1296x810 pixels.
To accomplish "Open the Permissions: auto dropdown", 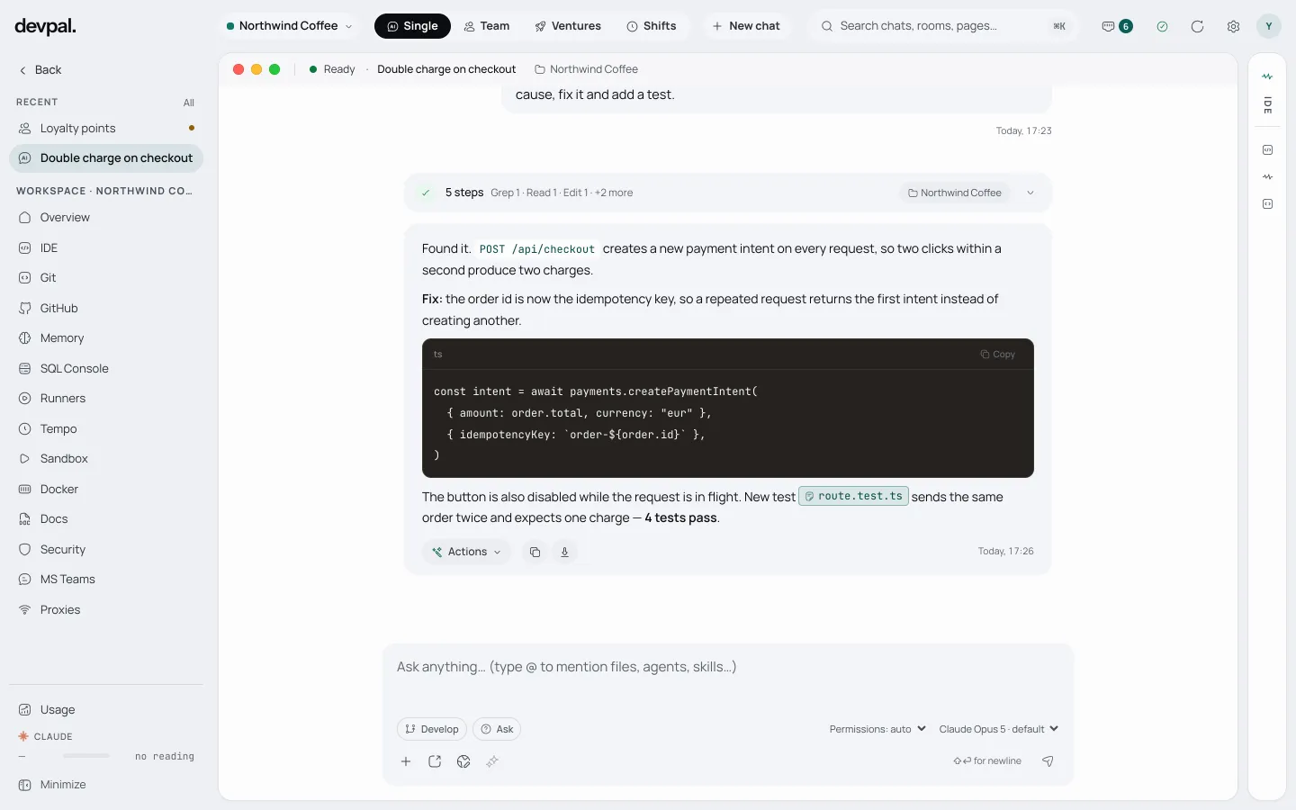I will (877, 729).
